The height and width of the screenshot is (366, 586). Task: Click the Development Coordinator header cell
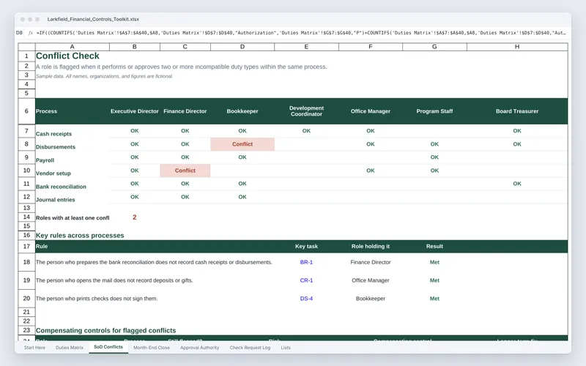tap(306, 111)
